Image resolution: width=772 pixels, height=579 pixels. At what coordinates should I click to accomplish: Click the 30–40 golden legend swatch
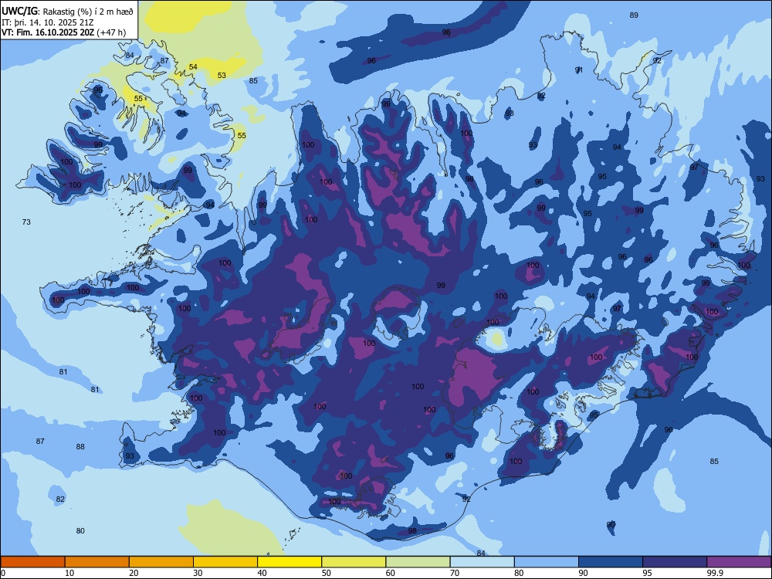(225, 562)
